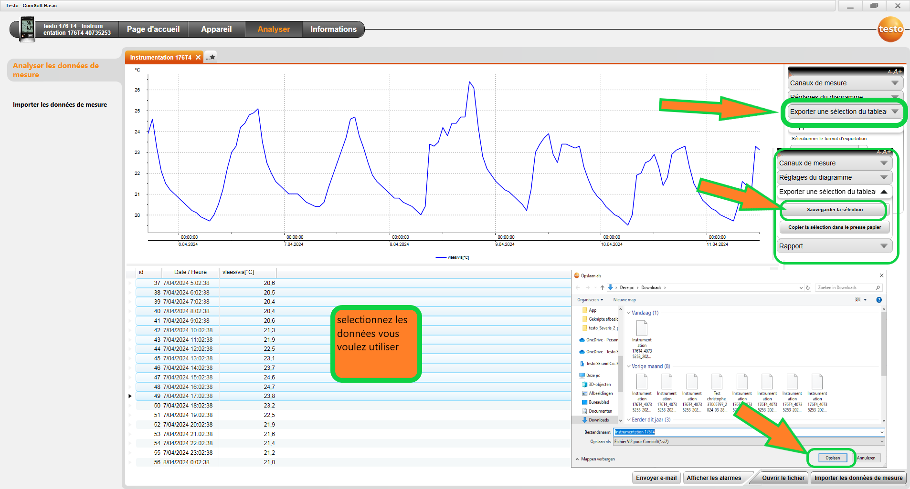Select Downloads in the navigation pane

595,420
